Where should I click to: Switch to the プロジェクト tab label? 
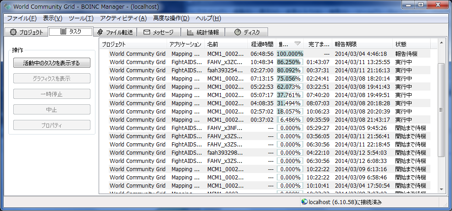pyautogui.click(x=31, y=32)
